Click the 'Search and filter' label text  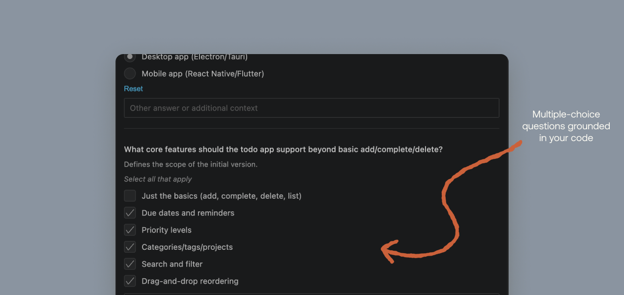pos(172,264)
